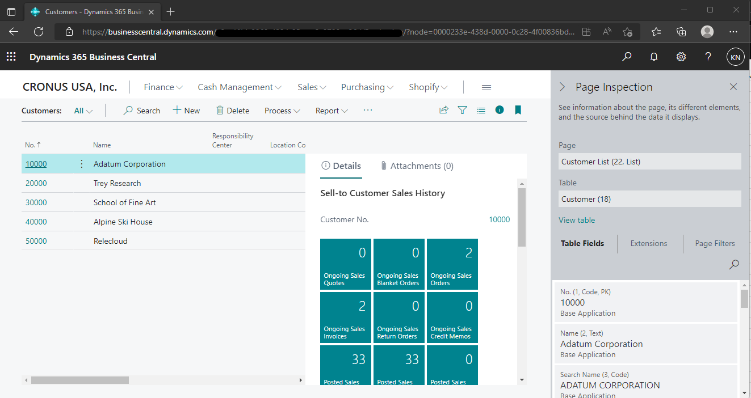Open the Ongoing Sales Invoices tile
This screenshot has width=751, height=398.
[x=346, y=317]
